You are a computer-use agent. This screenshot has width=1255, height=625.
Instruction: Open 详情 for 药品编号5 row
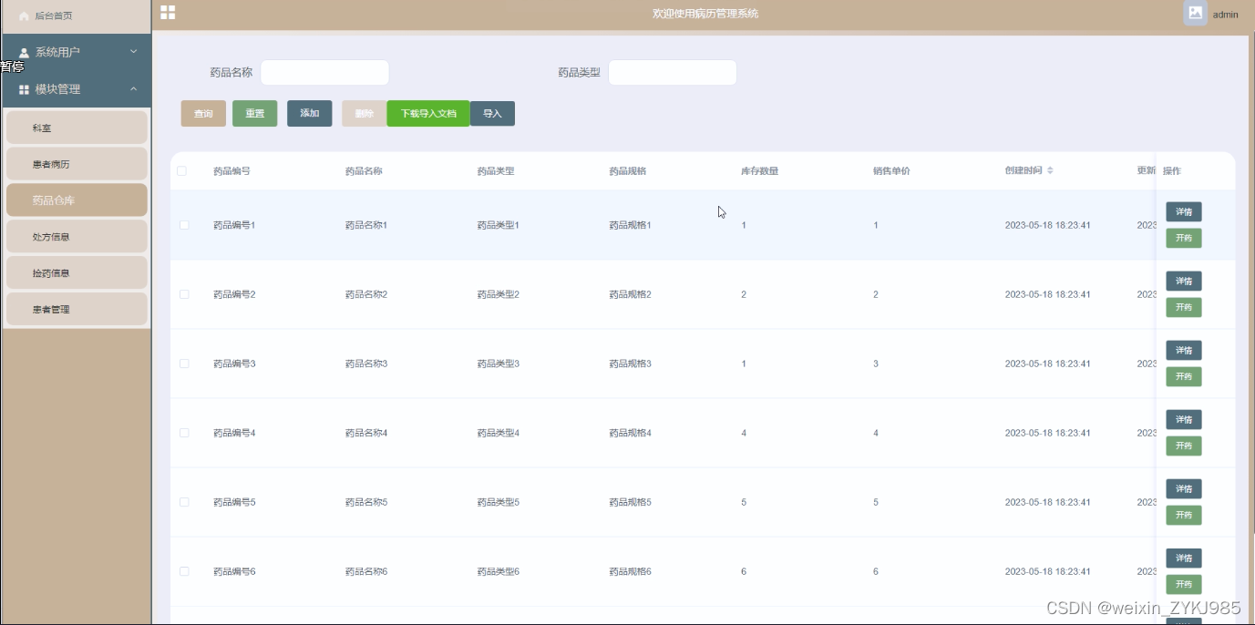point(1184,488)
